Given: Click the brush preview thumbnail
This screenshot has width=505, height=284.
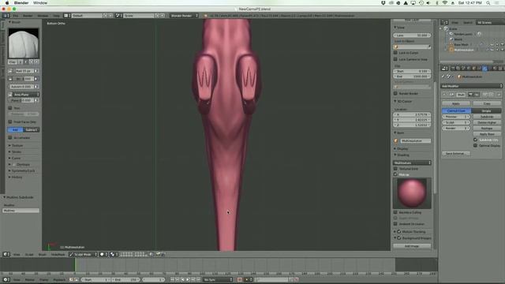Looking at the screenshot, I should pyautogui.click(x=23, y=43).
